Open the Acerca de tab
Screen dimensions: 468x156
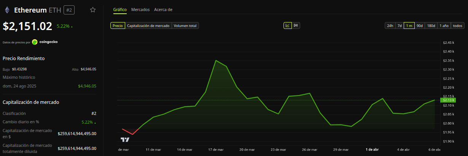pyautogui.click(x=163, y=10)
